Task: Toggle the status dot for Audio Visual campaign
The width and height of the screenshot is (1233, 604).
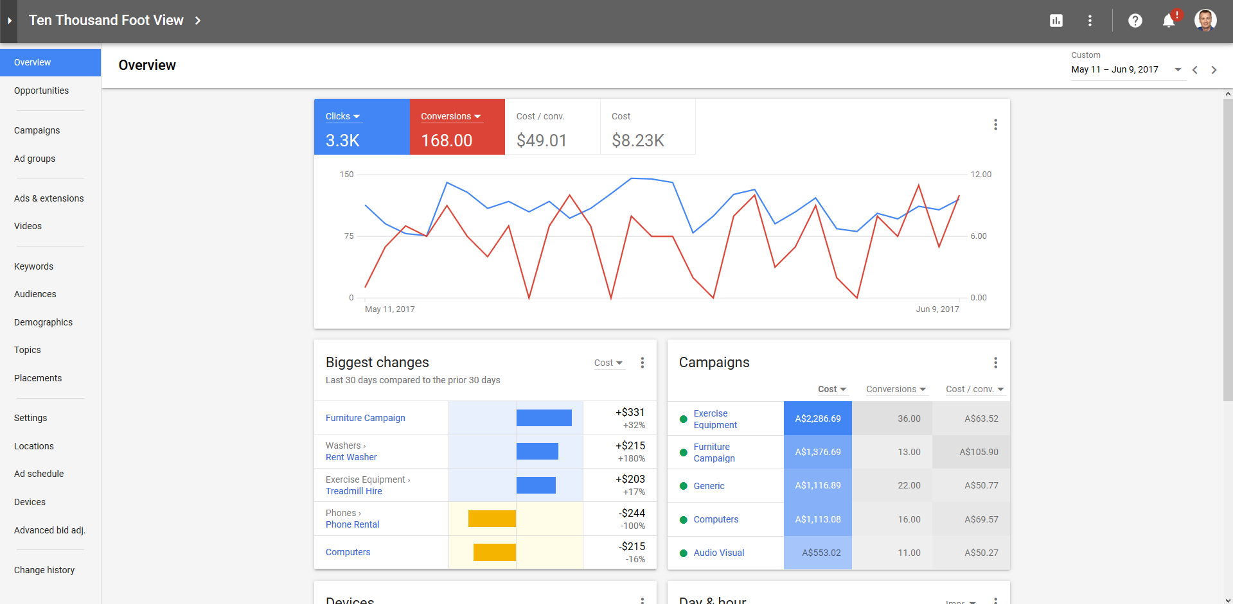Action: [682, 553]
